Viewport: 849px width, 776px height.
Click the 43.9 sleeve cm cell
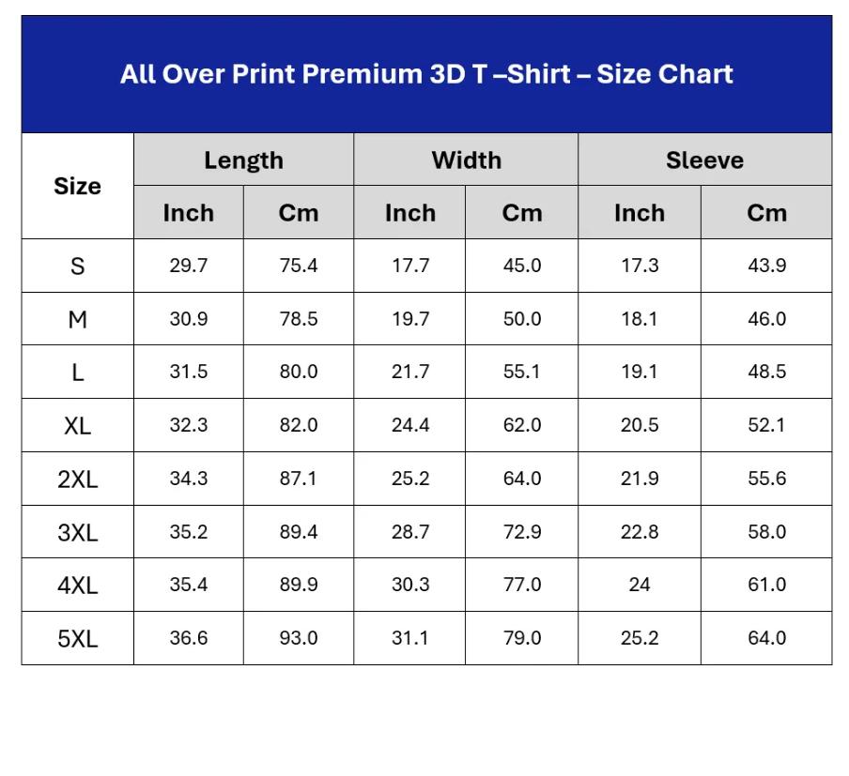click(766, 266)
